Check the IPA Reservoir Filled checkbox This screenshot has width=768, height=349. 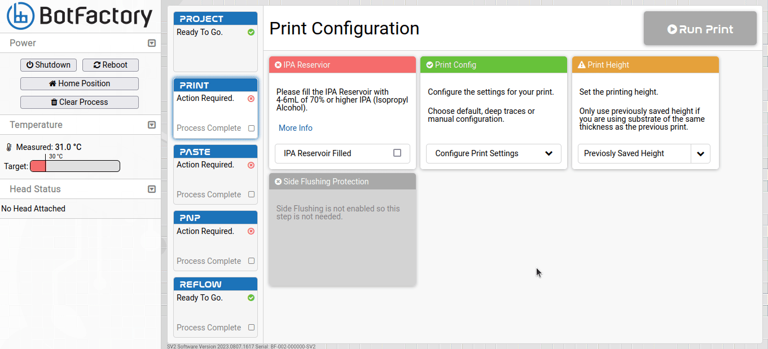[x=397, y=153]
